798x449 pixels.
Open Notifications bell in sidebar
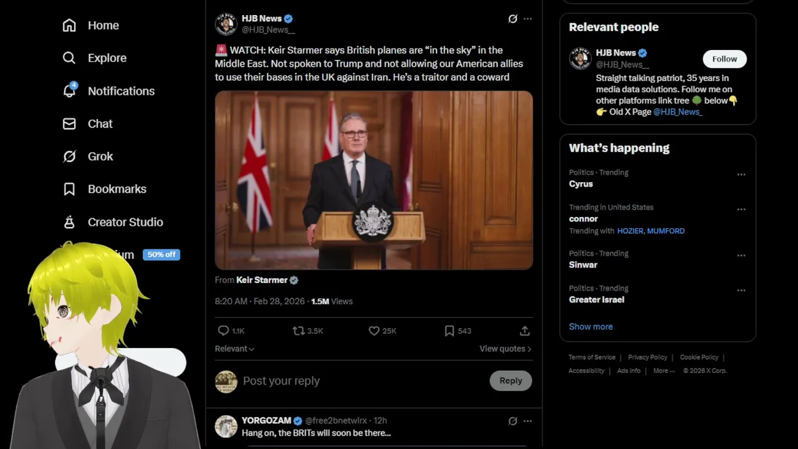coord(69,90)
